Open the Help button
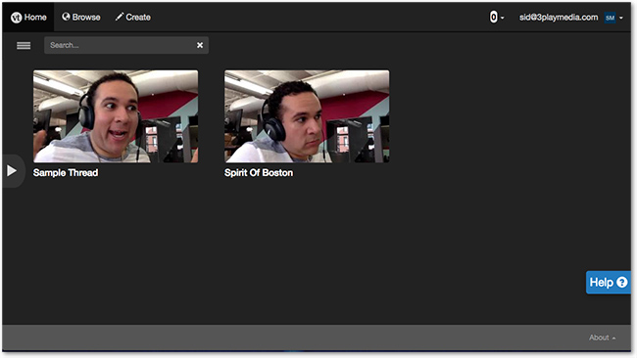The image size is (637, 358). point(609,282)
